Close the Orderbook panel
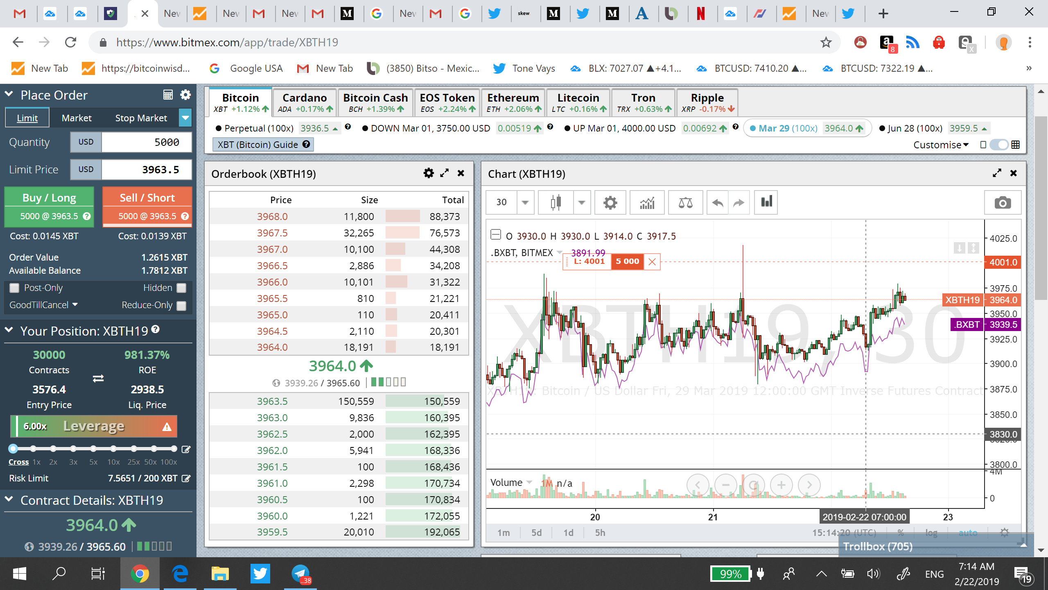The width and height of the screenshot is (1048, 590). [461, 173]
